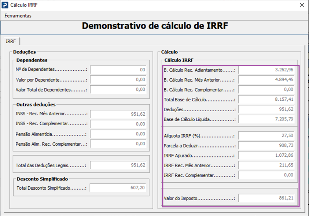Viewport: 309px width, 216px height.
Task: Open the Ferramentas menu
Action: [x=18, y=16]
